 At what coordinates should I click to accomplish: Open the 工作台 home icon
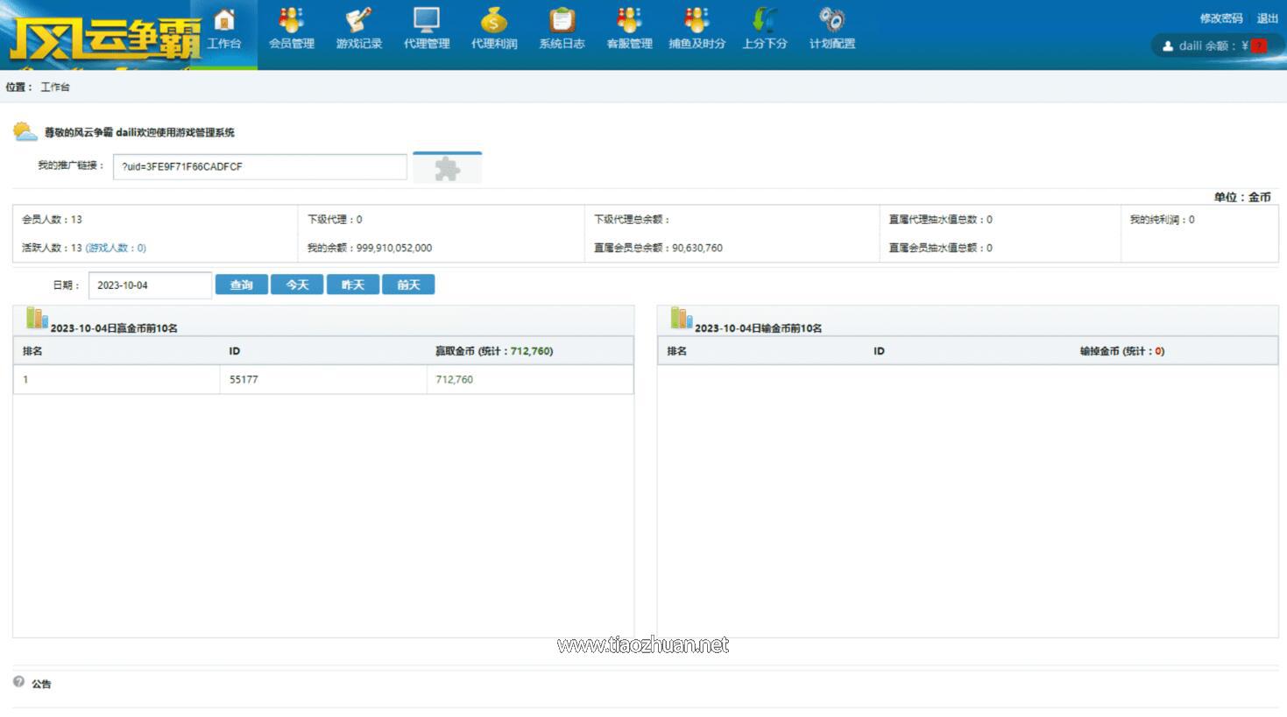(x=224, y=28)
